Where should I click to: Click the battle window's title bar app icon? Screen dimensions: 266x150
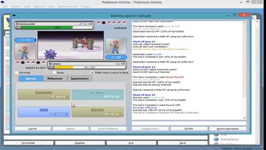point(14,16)
